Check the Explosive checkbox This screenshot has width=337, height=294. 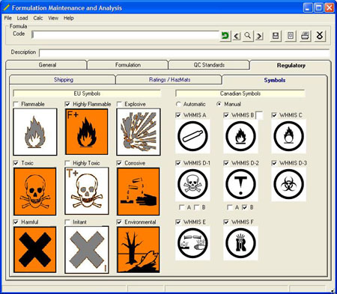coord(119,104)
